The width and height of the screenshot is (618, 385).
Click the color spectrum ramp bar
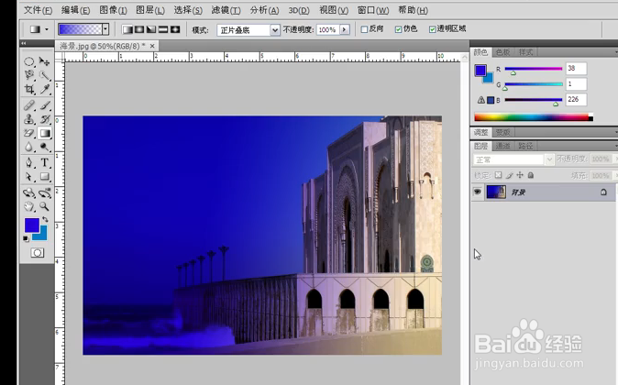point(534,117)
